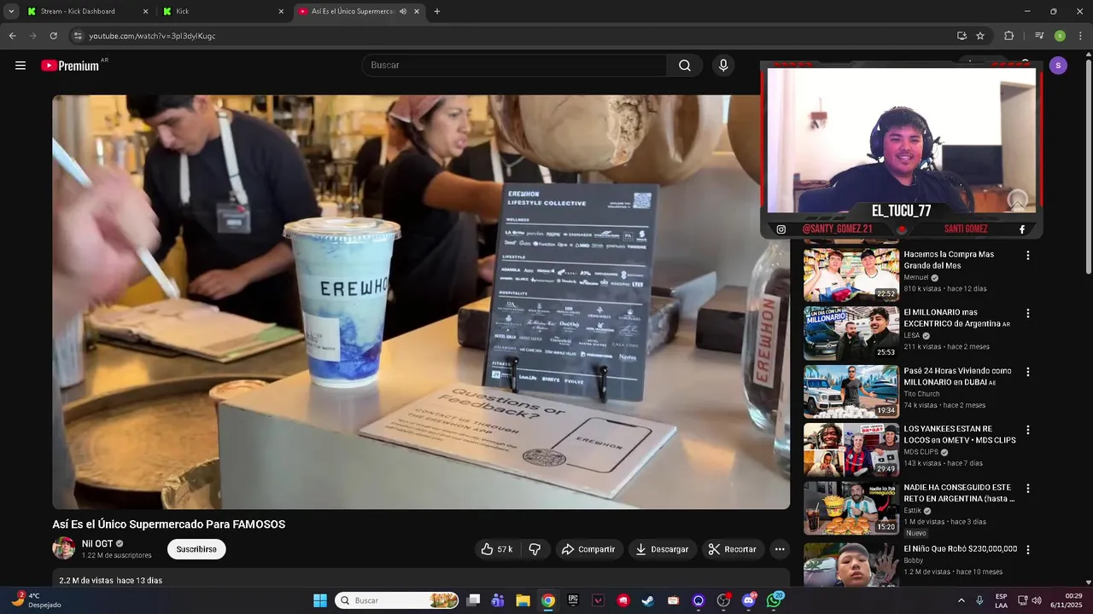
Task: Open WhatsApp from taskbar
Action: click(x=774, y=600)
